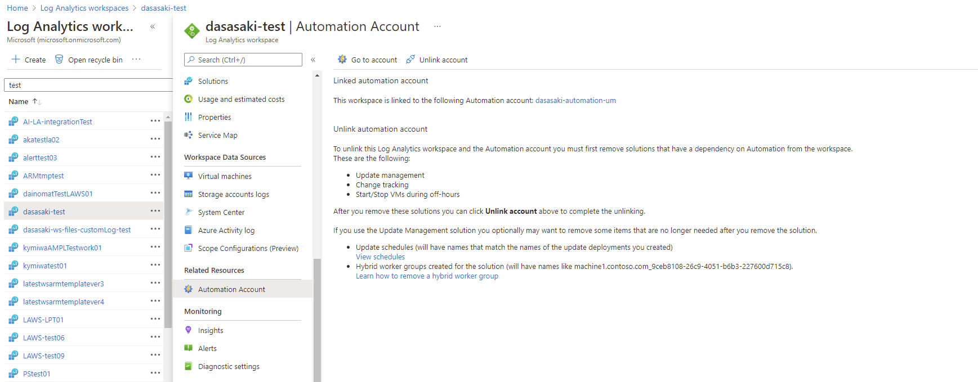Click the workspace list vertical scrollbar

[x=168, y=224]
